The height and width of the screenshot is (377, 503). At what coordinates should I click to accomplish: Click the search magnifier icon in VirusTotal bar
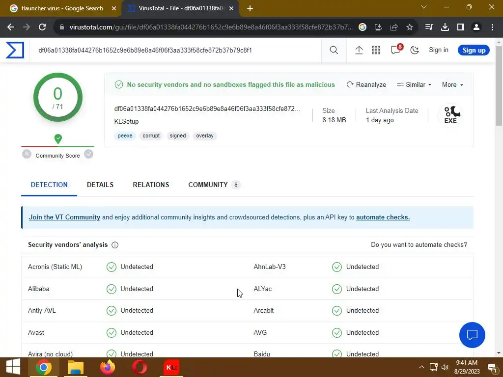(x=334, y=50)
